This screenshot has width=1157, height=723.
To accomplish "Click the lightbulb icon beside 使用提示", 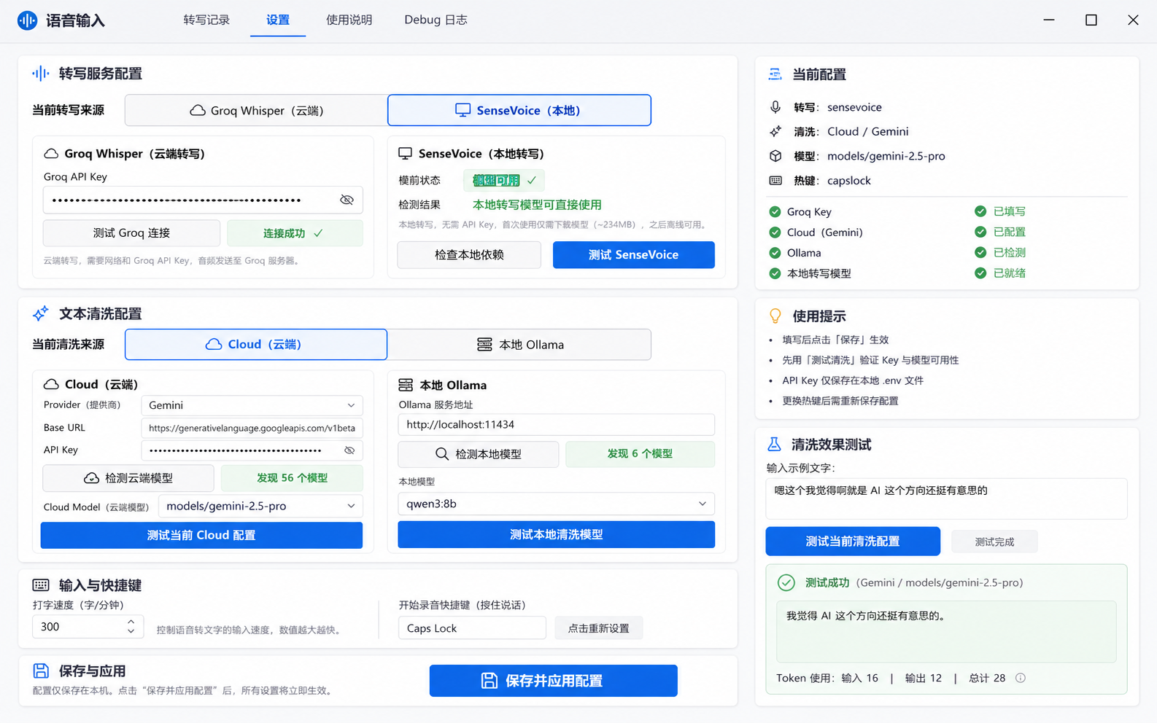I will pos(775,316).
